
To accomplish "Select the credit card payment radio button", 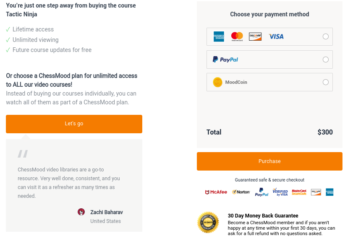I will [326, 36].
